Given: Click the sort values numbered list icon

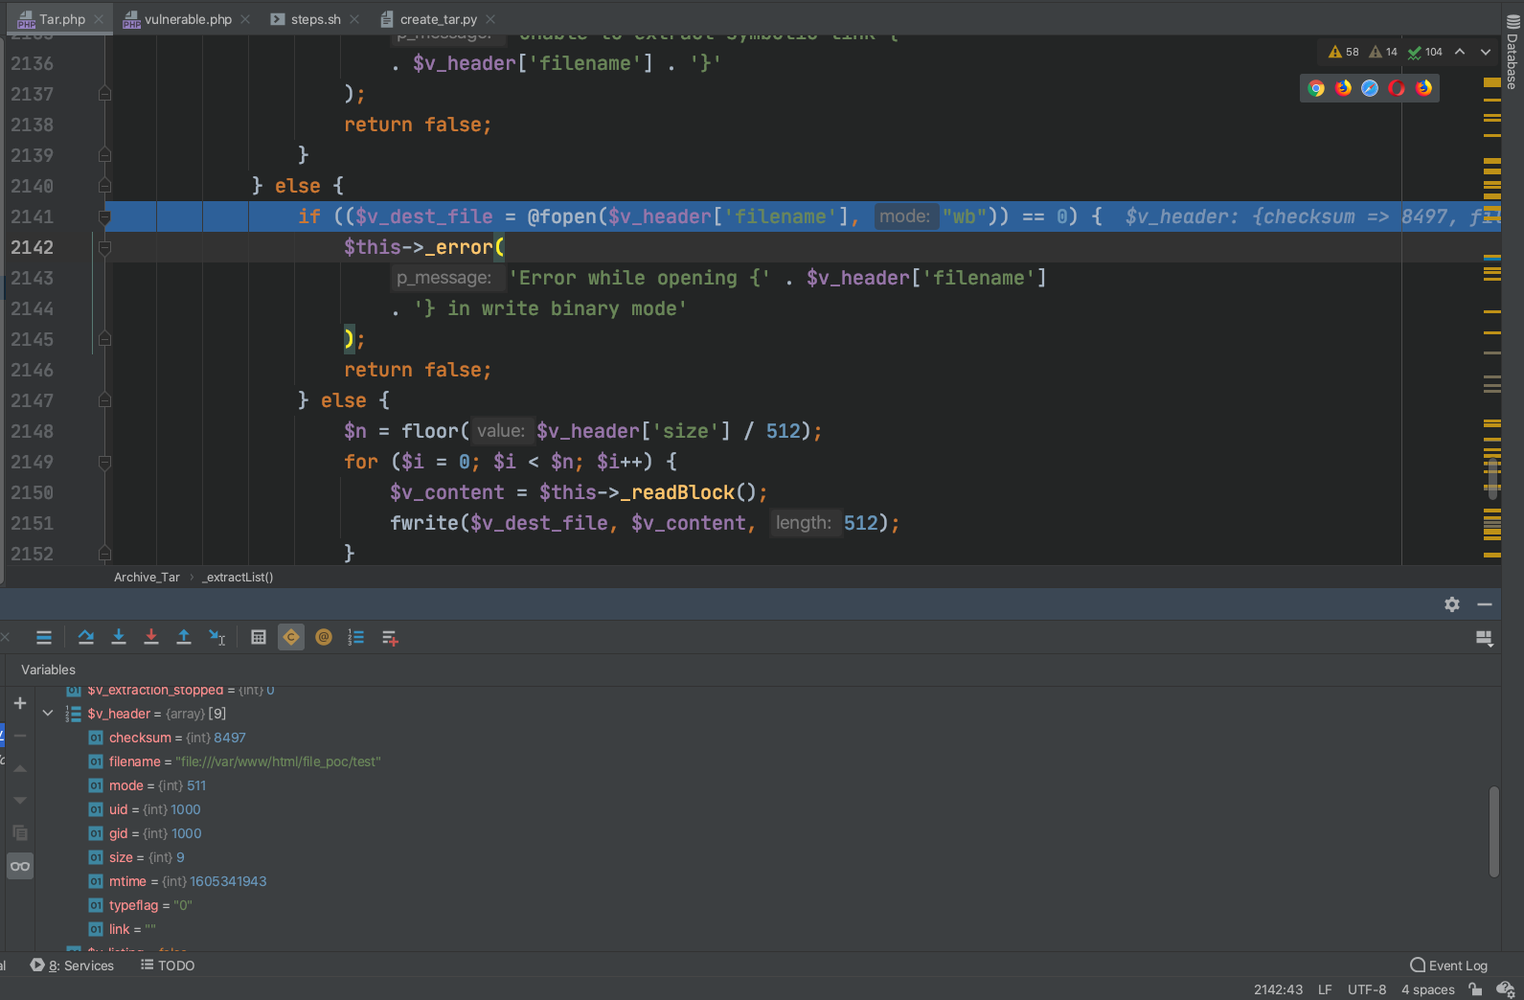Looking at the screenshot, I should click(356, 638).
